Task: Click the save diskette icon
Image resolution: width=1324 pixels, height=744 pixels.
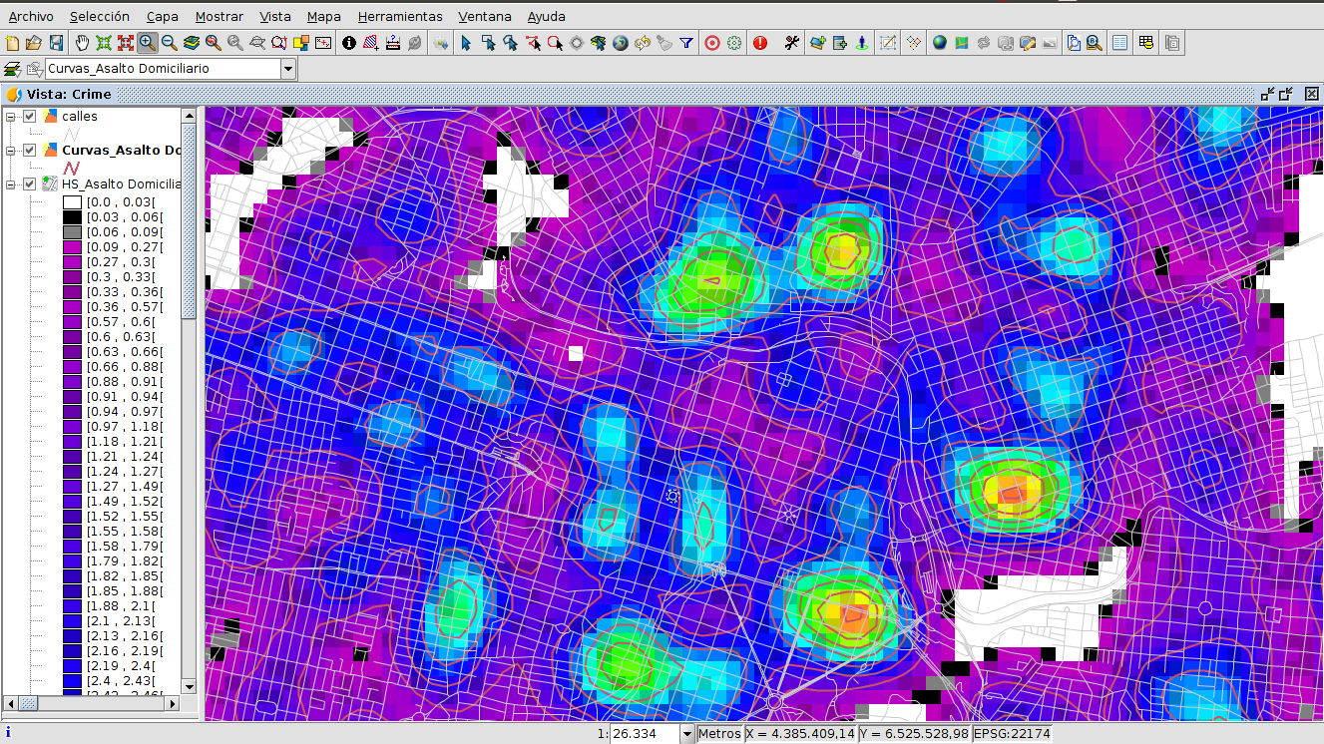Action: (56, 43)
